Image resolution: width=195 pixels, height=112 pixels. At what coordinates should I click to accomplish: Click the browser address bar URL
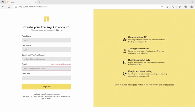pos(33,7)
